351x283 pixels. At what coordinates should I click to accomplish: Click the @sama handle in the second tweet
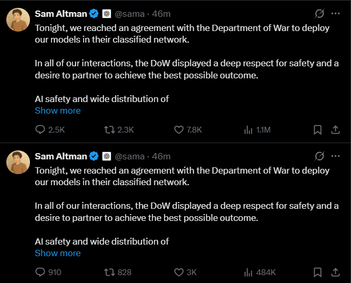(130, 156)
